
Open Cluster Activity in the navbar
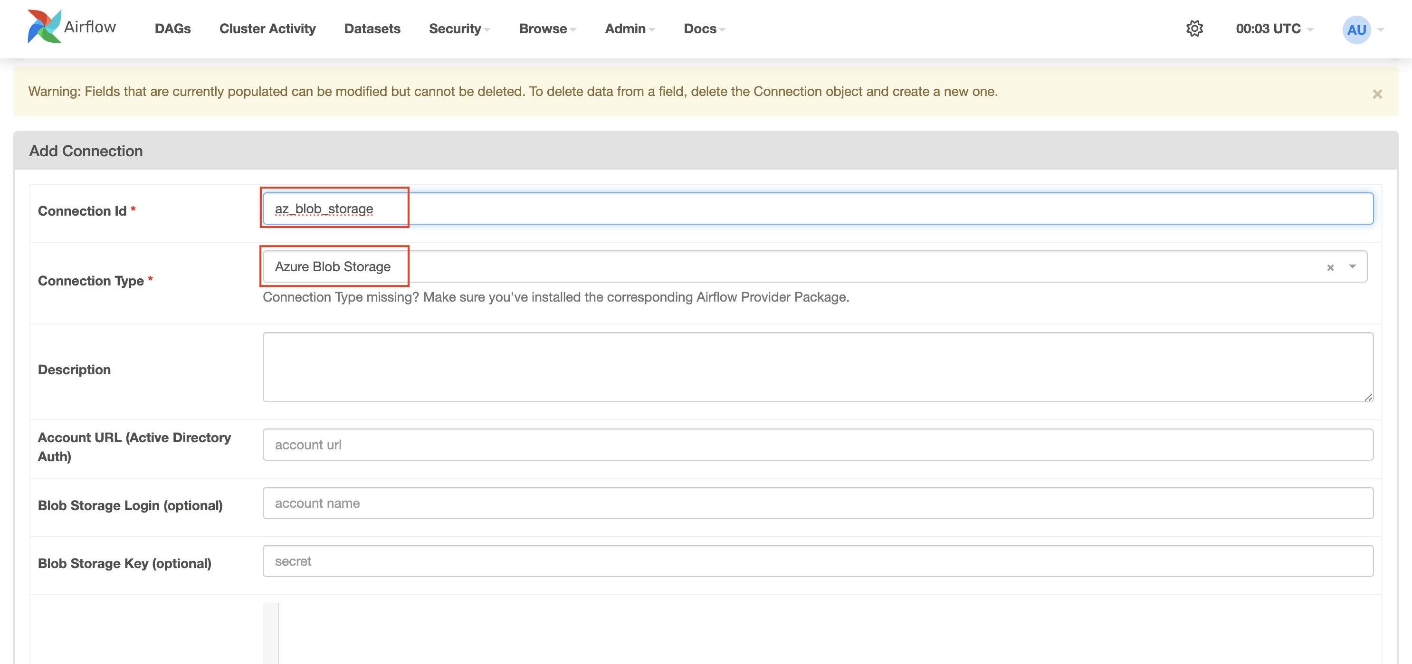[267, 28]
